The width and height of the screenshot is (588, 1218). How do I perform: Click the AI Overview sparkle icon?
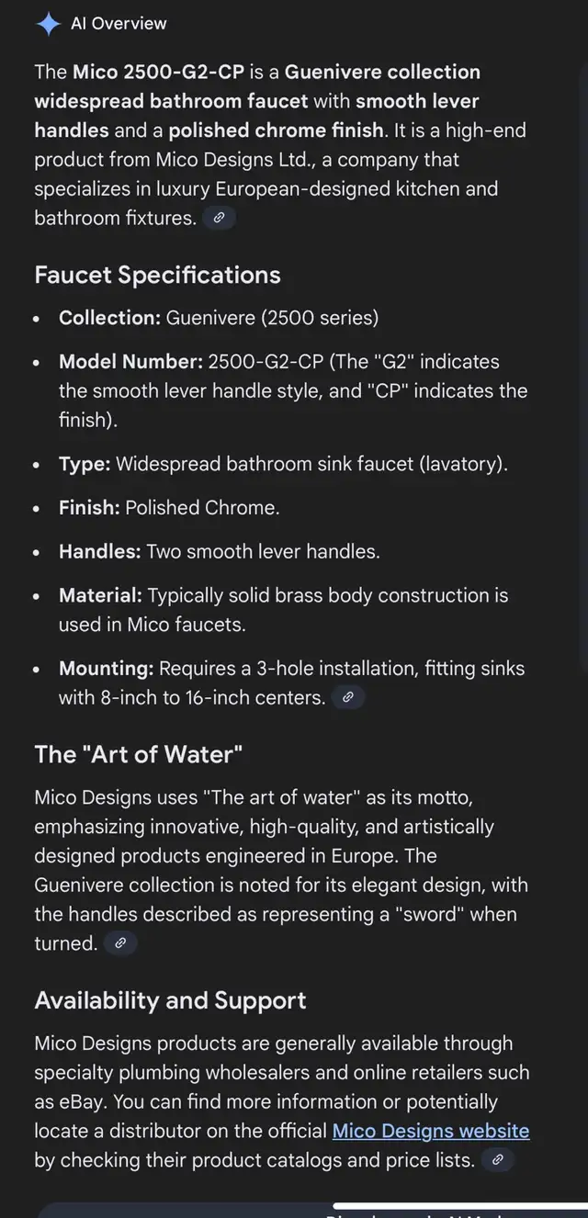click(x=48, y=23)
